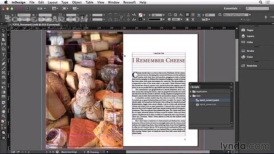Select the Gradient Feather tool
The height and width of the screenshot is (154, 274).
coord(3,97)
